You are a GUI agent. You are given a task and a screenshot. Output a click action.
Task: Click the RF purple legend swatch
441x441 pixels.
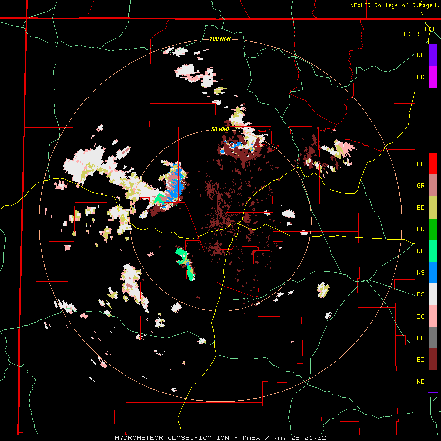pyautogui.click(x=433, y=55)
